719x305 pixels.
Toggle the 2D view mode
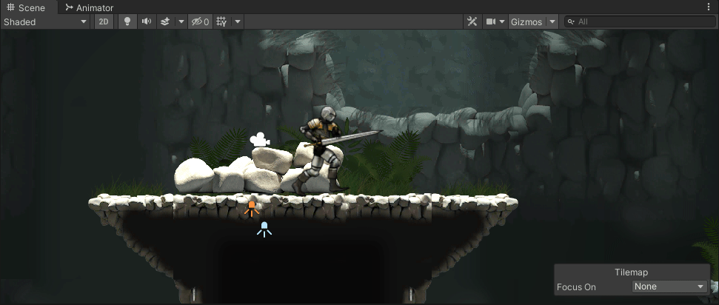point(104,21)
